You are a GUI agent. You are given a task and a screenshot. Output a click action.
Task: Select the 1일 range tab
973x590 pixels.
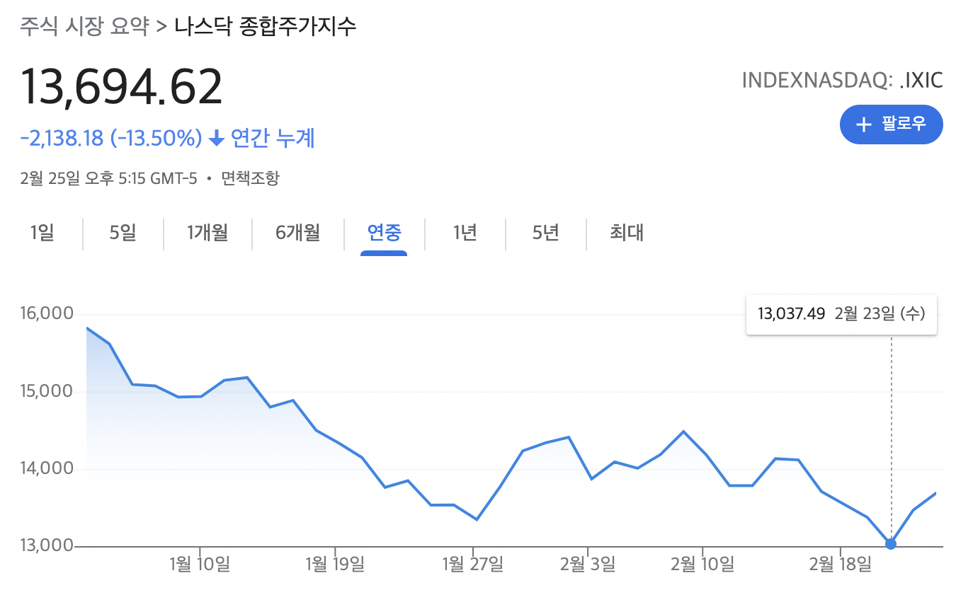pyautogui.click(x=42, y=233)
